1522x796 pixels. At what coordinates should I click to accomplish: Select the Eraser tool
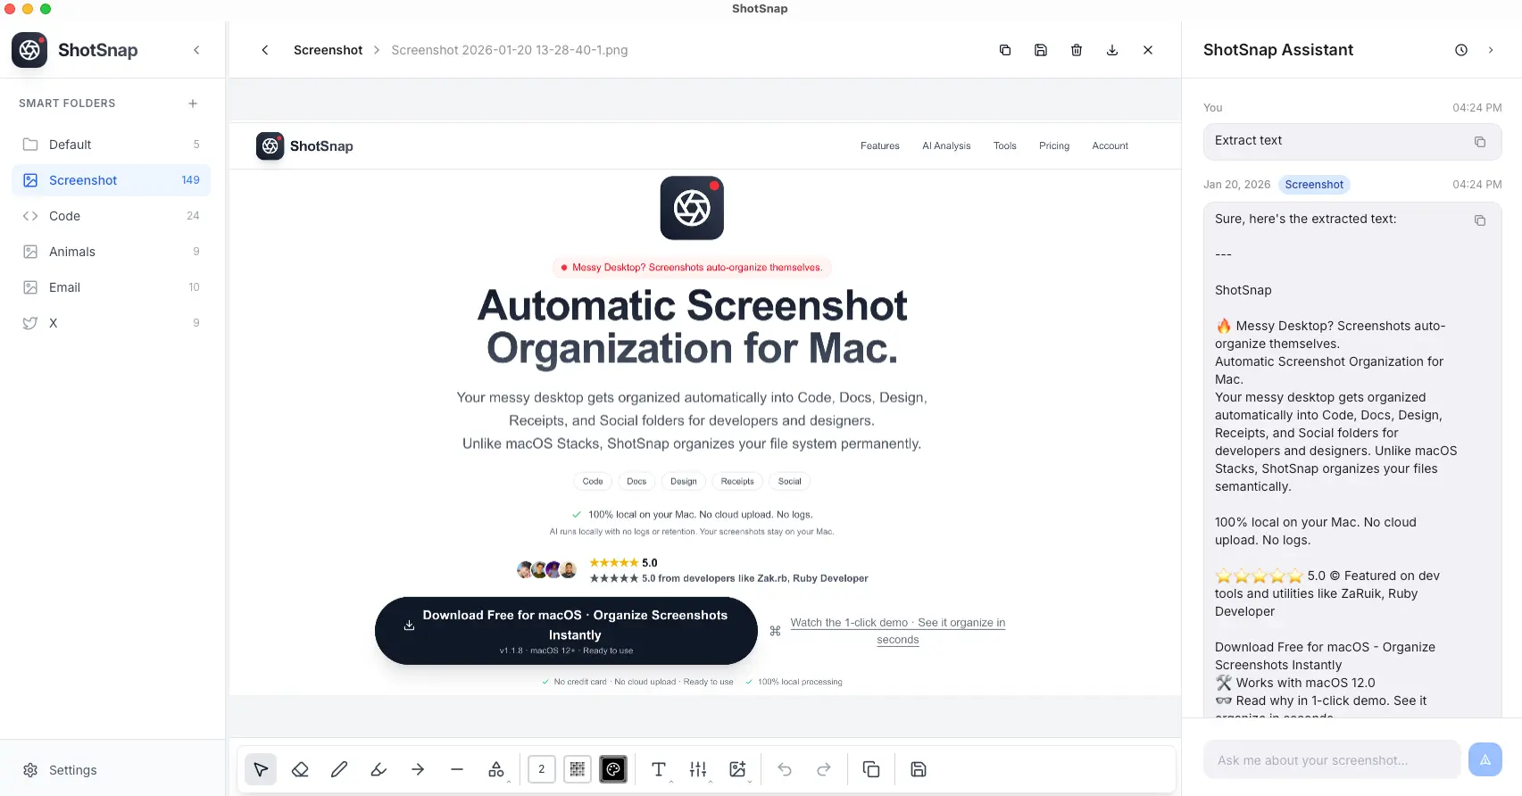(x=300, y=769)
